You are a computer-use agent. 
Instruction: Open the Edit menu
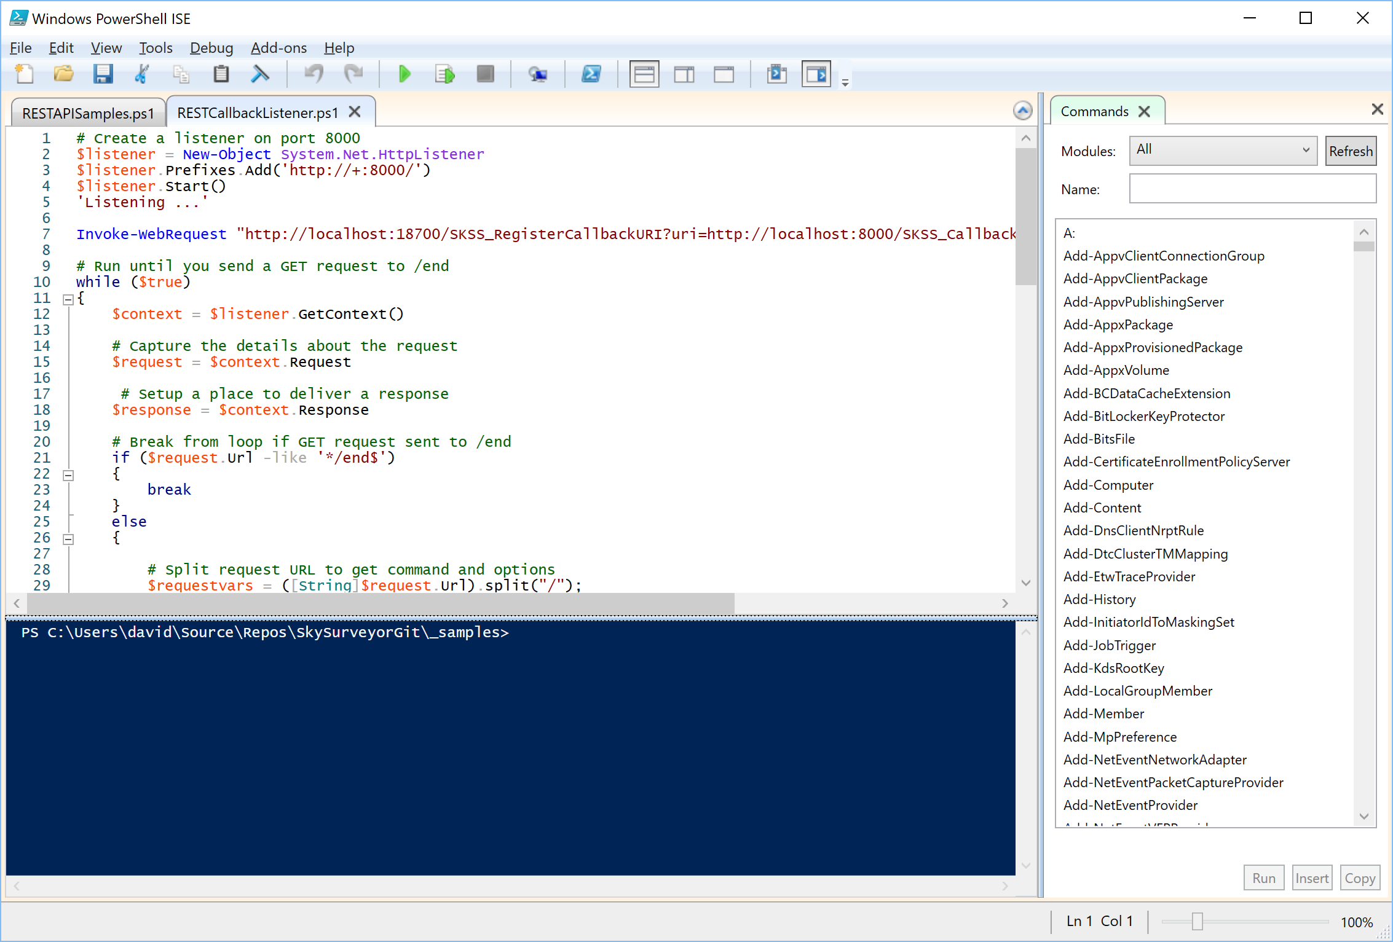tap(61, 48)
